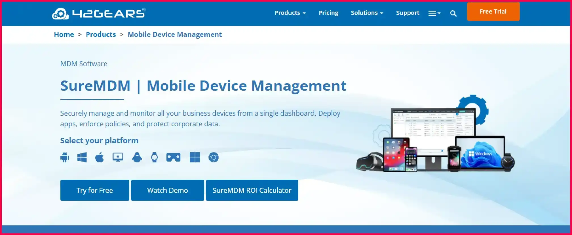Image resolution: width=572 pixels, height=235 pixels.
Task: Click the Watch Demo button
Action: coord(168,190)
